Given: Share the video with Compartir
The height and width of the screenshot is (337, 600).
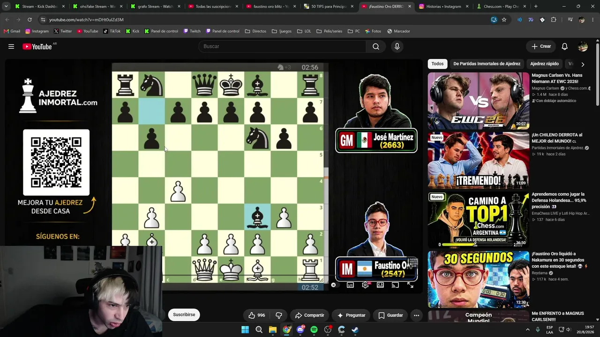Looking at the screenshot, I should tap(309, 315).
